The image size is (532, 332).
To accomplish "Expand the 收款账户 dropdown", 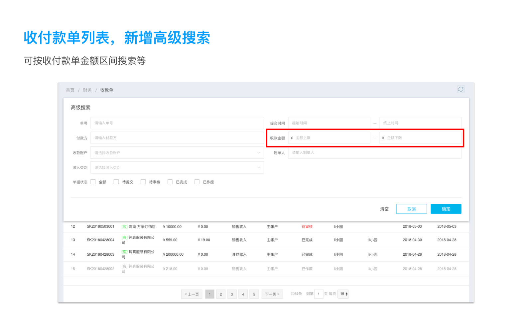I will pos(177,153).
